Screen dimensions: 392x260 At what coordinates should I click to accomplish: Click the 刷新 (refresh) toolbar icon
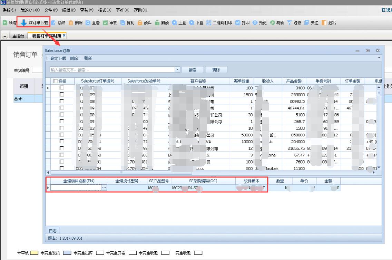click(273, 22)
